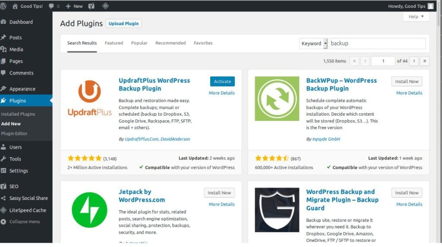Open the Keyword search type dropdown
This screenshot has height=247, width=442.
314,44
